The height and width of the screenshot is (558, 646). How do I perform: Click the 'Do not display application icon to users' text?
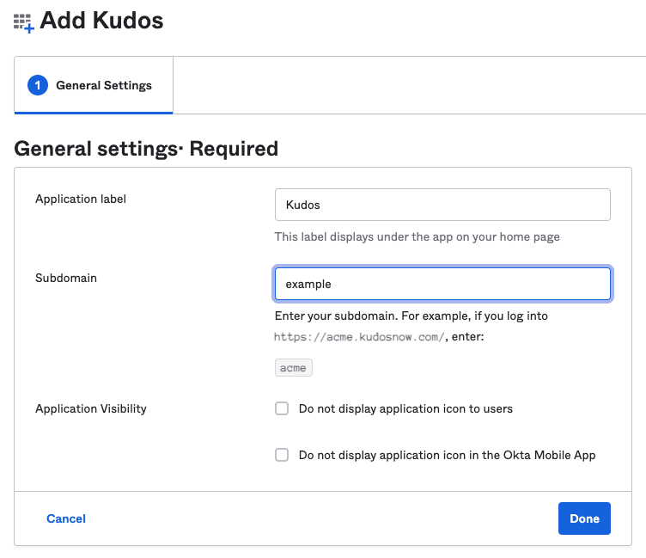405,408
